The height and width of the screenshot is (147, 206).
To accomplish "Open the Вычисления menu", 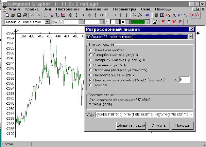I will coord(96,9).
